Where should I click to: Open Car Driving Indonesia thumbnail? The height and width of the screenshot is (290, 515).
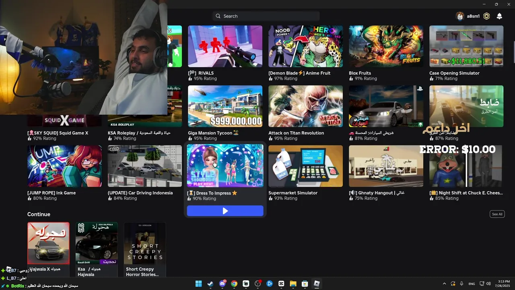click(x=144, y=166)
